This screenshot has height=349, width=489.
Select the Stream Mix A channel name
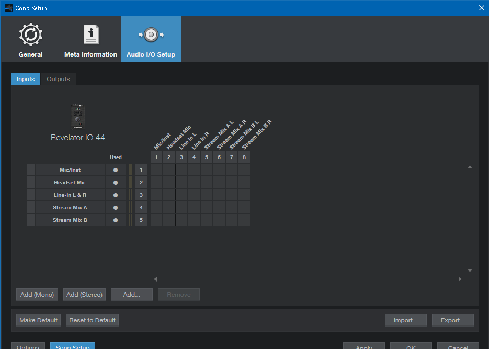pos(70,207)
